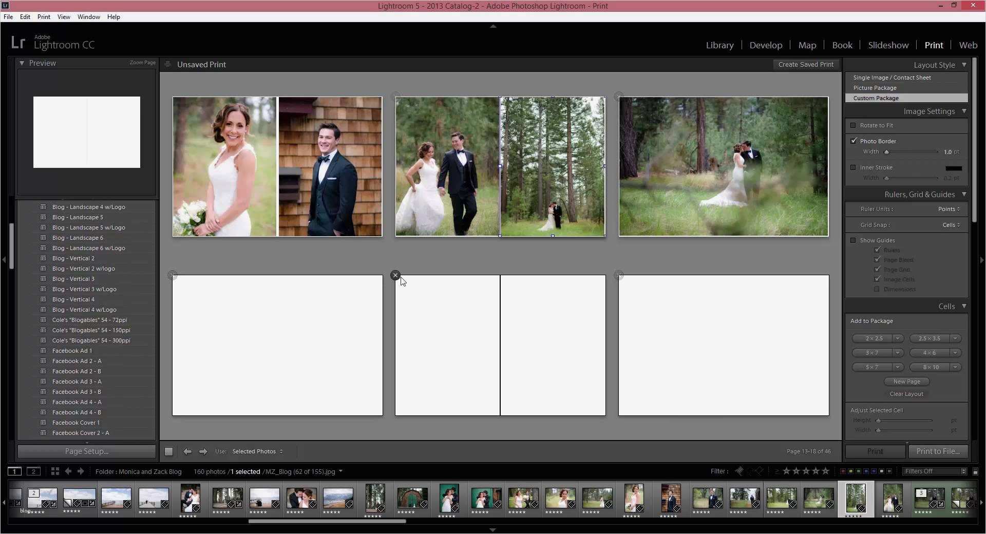Collapse the right panel with the edge arrow
Viewport: 986px width, 534px height.
(982, 260)
